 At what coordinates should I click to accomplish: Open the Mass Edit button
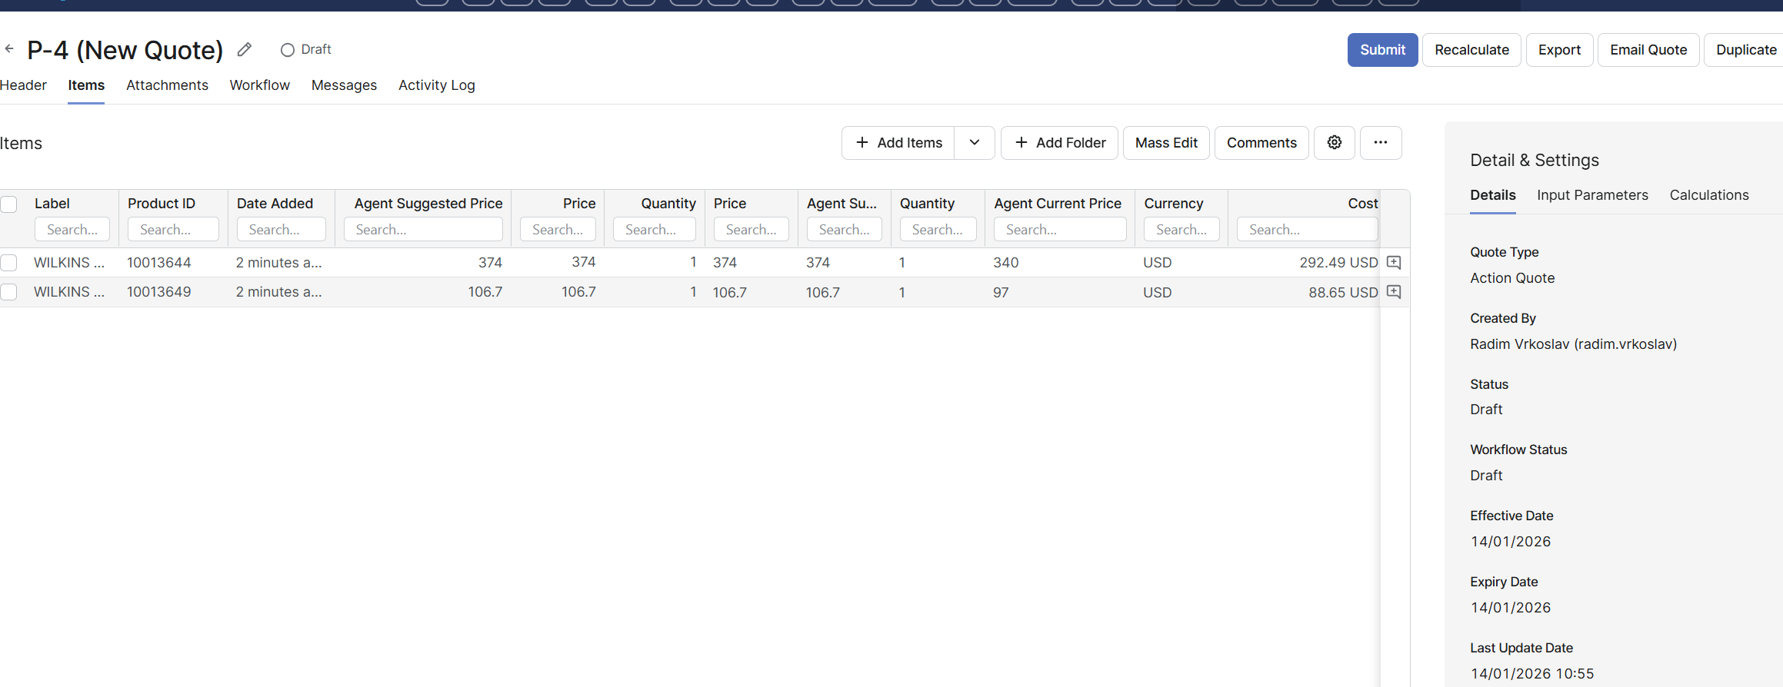tap(1165, 143)
